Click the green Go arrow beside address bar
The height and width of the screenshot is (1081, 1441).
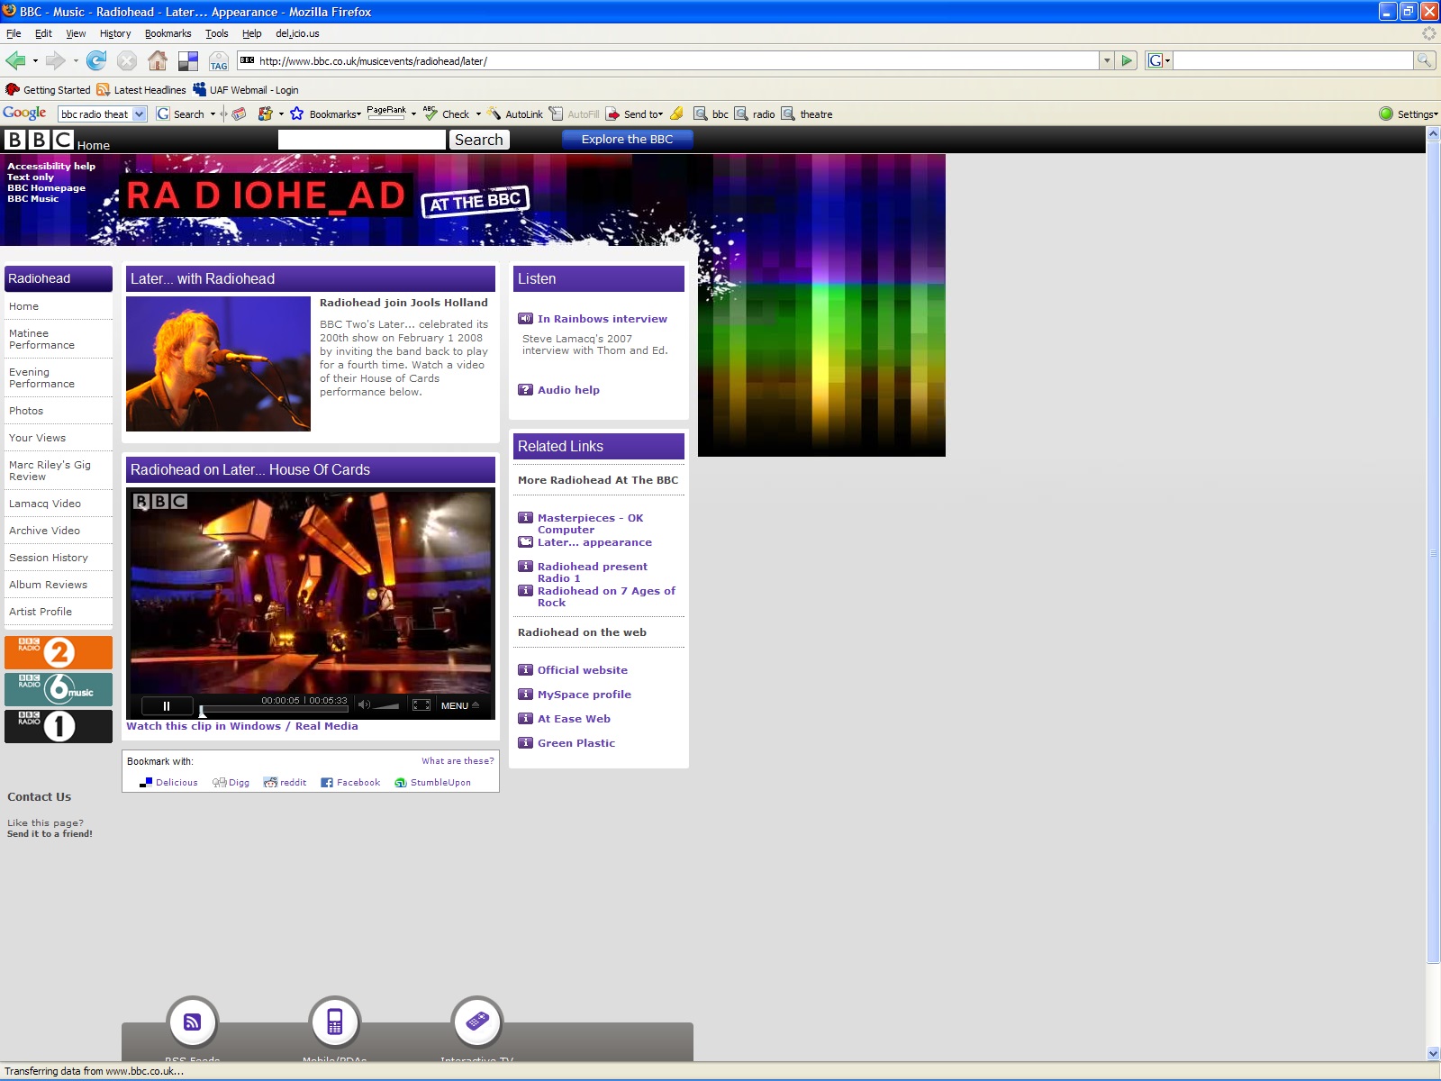tap(1127, 60)
